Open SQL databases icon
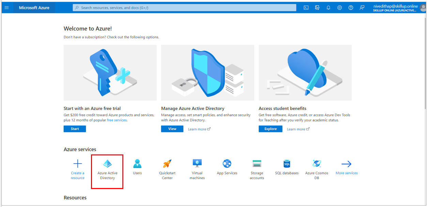The image size is (427, 207). pyautogui.click(x=287, y=164)
